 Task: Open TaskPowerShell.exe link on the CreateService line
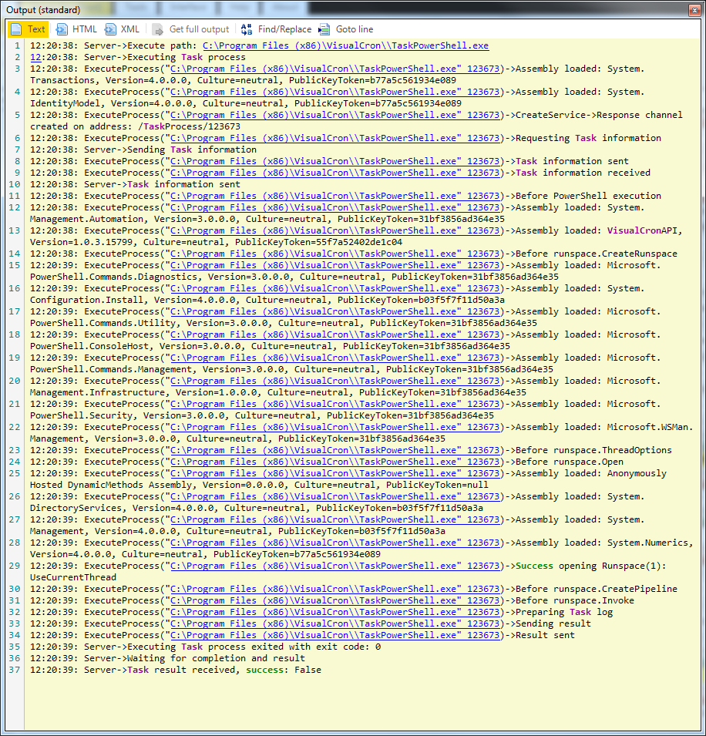click(336, 115)
